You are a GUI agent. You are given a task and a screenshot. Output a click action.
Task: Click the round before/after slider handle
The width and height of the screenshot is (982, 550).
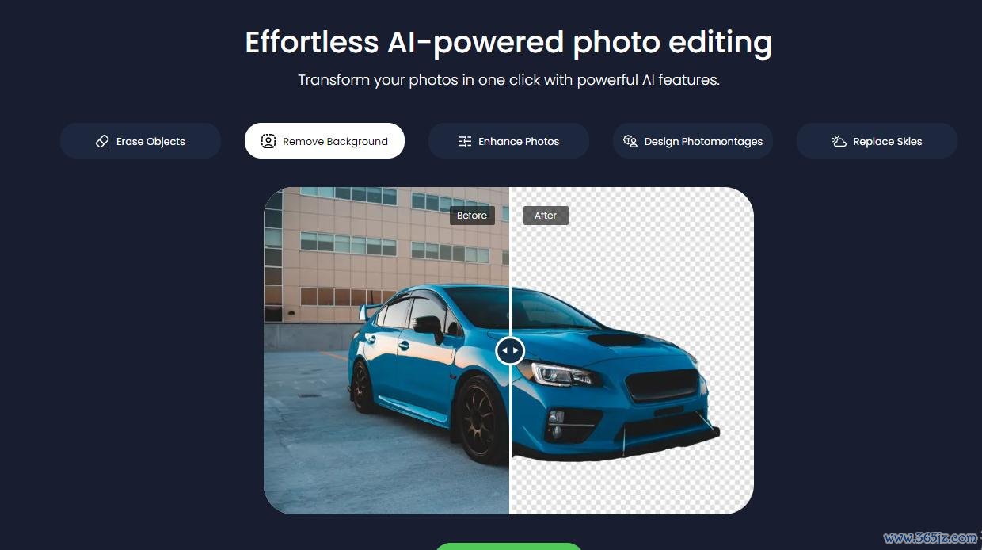click(x=510, y=350)
